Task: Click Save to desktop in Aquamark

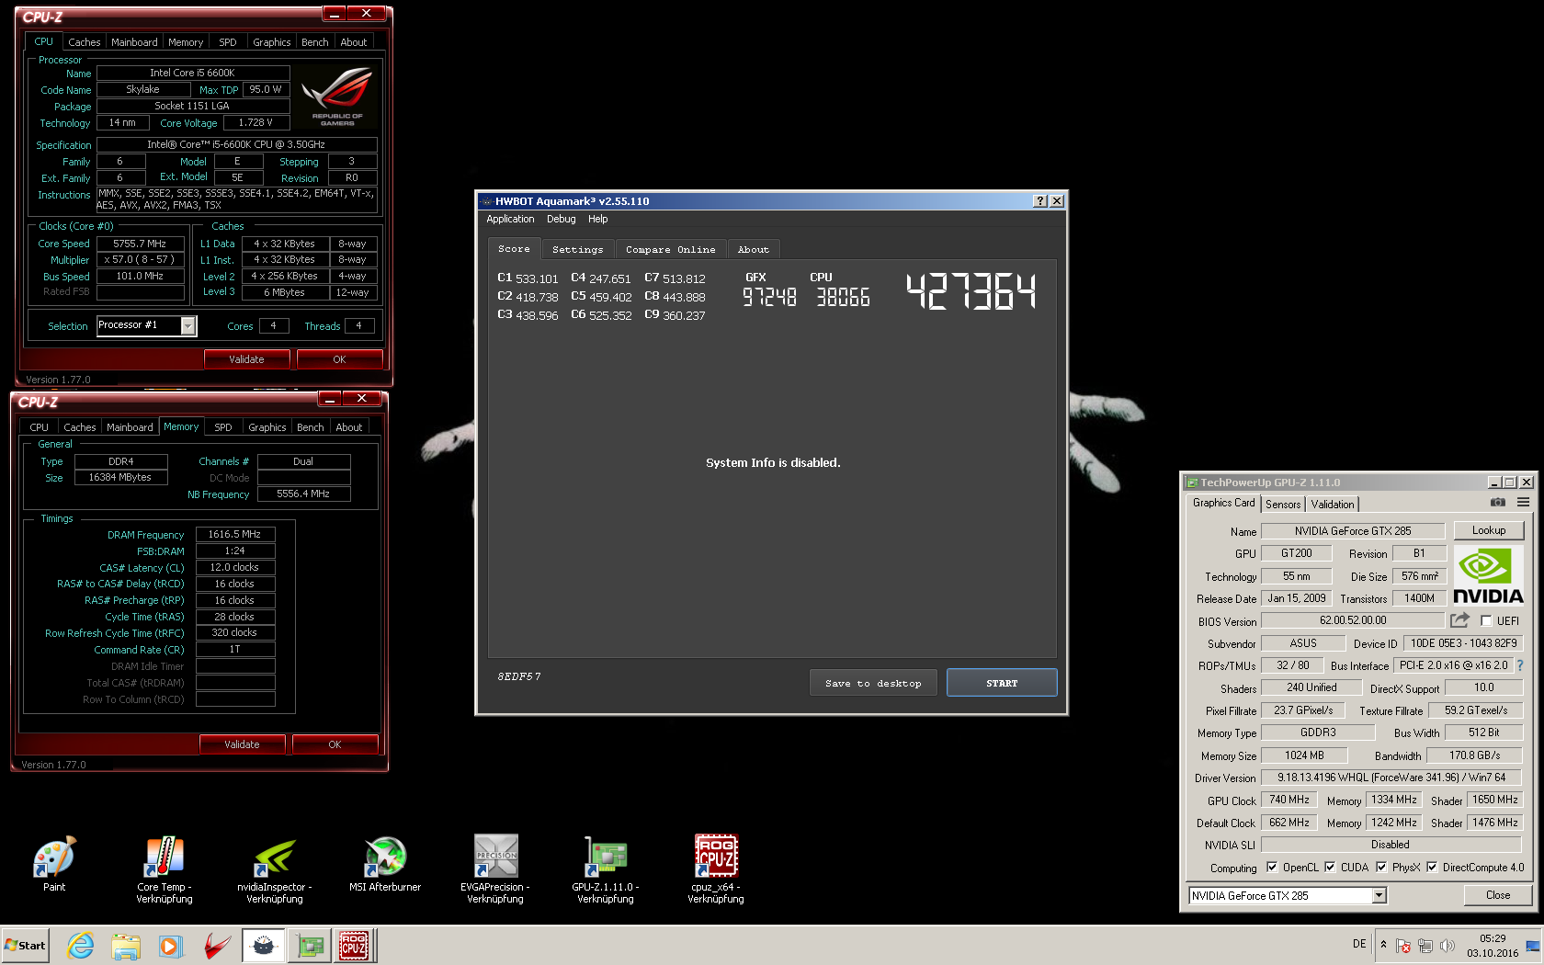Action: [x=873, y=683]
